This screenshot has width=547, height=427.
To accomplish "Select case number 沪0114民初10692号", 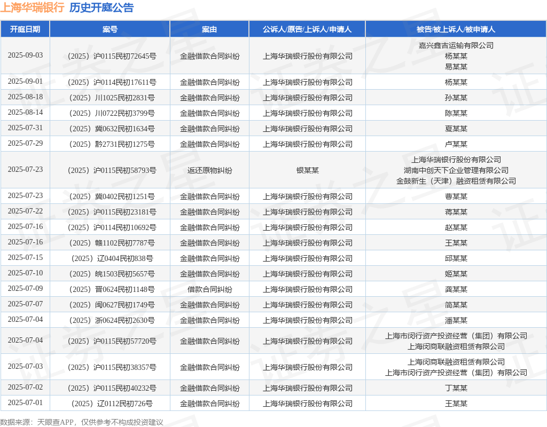I will [112, 227].
